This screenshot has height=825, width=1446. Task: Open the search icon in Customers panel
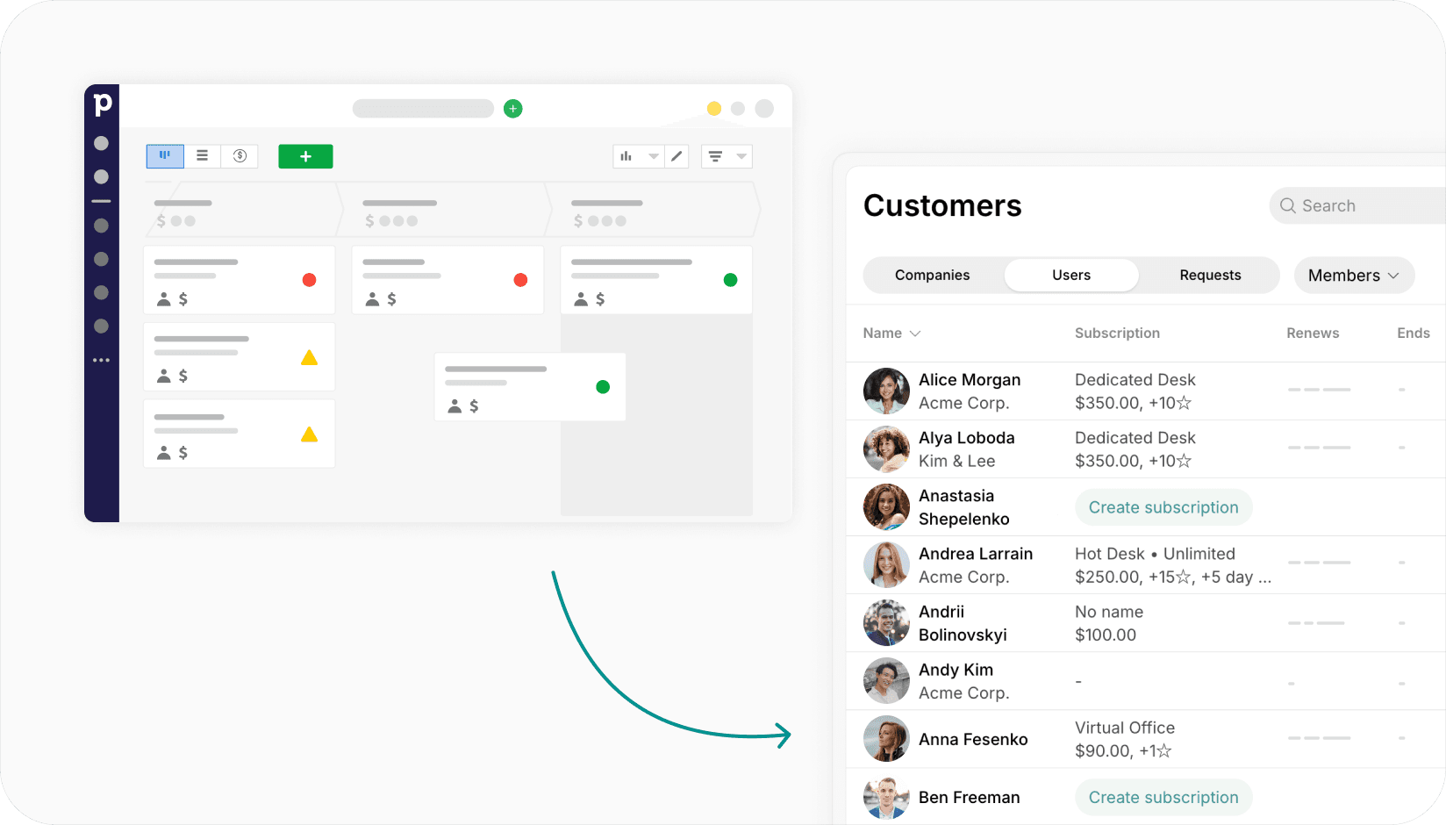point(1288,205)
